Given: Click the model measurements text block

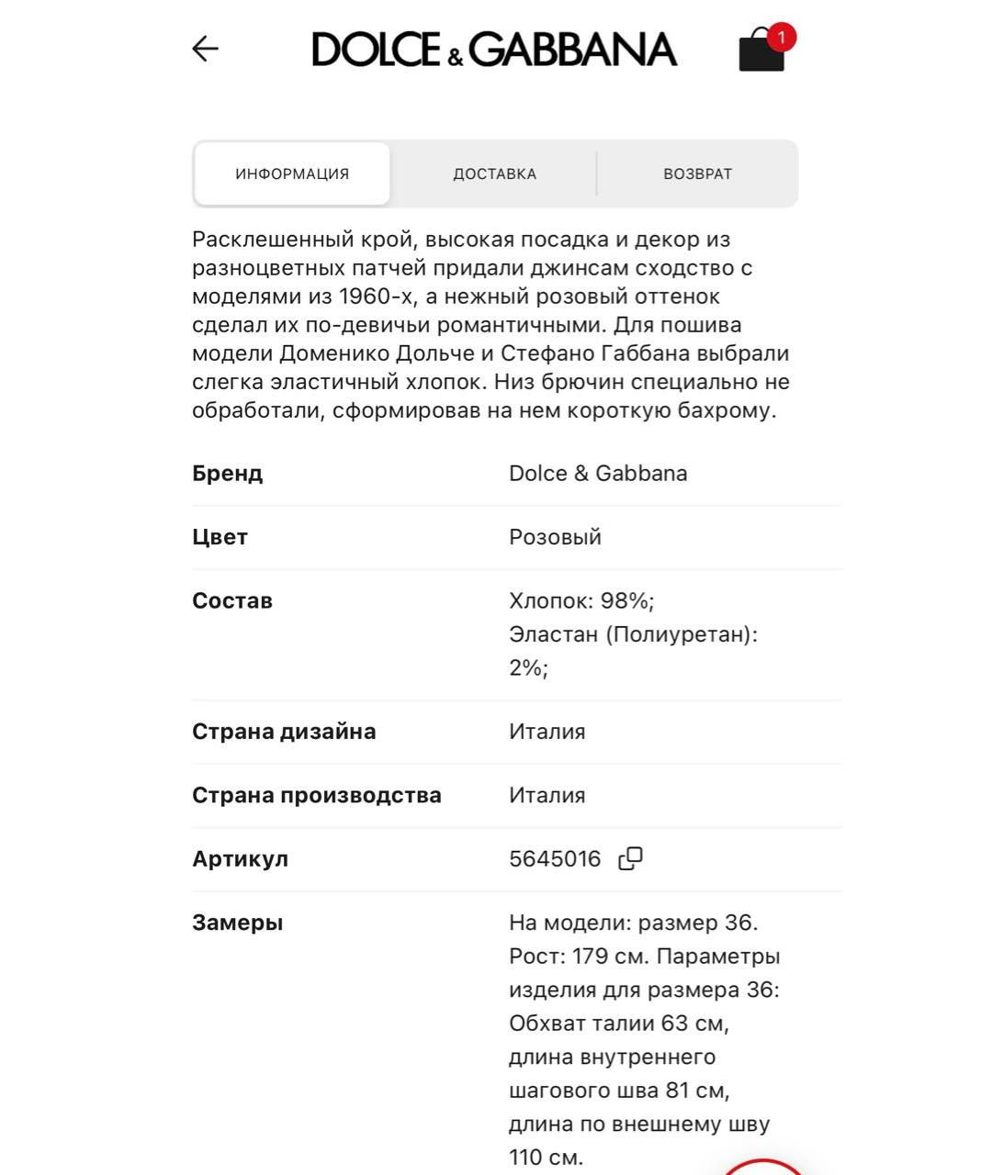Looking at the screenshot, I should (x=644, y=1039).
